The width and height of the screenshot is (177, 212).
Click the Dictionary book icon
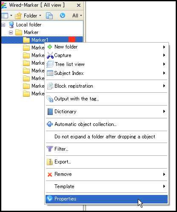(50, 112)
